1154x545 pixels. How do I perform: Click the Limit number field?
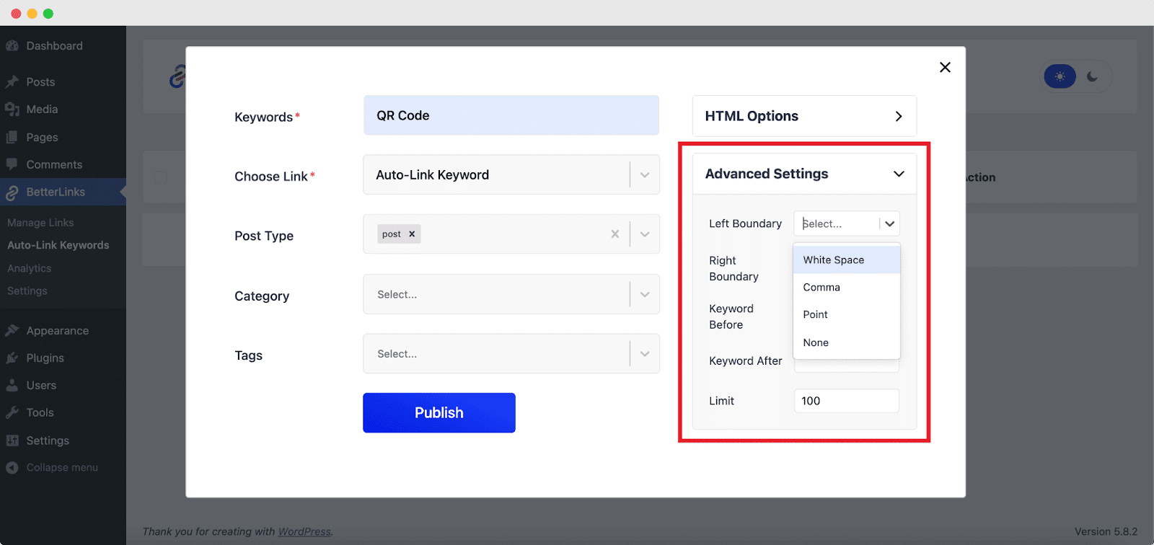(x=846, y=401)
